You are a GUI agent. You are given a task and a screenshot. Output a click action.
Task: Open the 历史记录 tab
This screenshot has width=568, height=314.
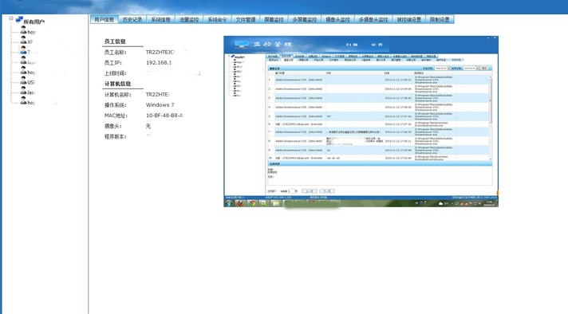[132, 20]
